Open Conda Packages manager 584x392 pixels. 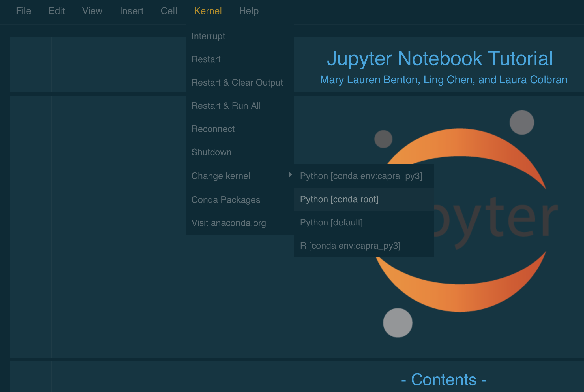pos(226,199)
